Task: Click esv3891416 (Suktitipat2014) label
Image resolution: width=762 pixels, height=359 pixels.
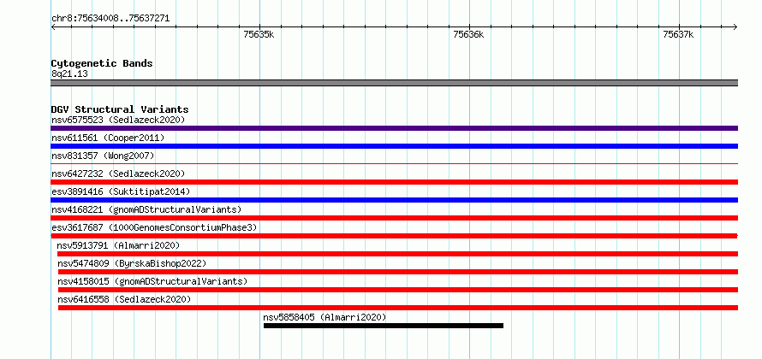Action: 121,191
